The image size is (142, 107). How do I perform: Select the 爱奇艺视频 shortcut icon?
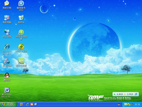[x=21, y=63]
